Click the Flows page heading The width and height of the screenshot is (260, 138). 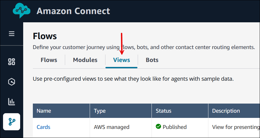pos(45,36)
